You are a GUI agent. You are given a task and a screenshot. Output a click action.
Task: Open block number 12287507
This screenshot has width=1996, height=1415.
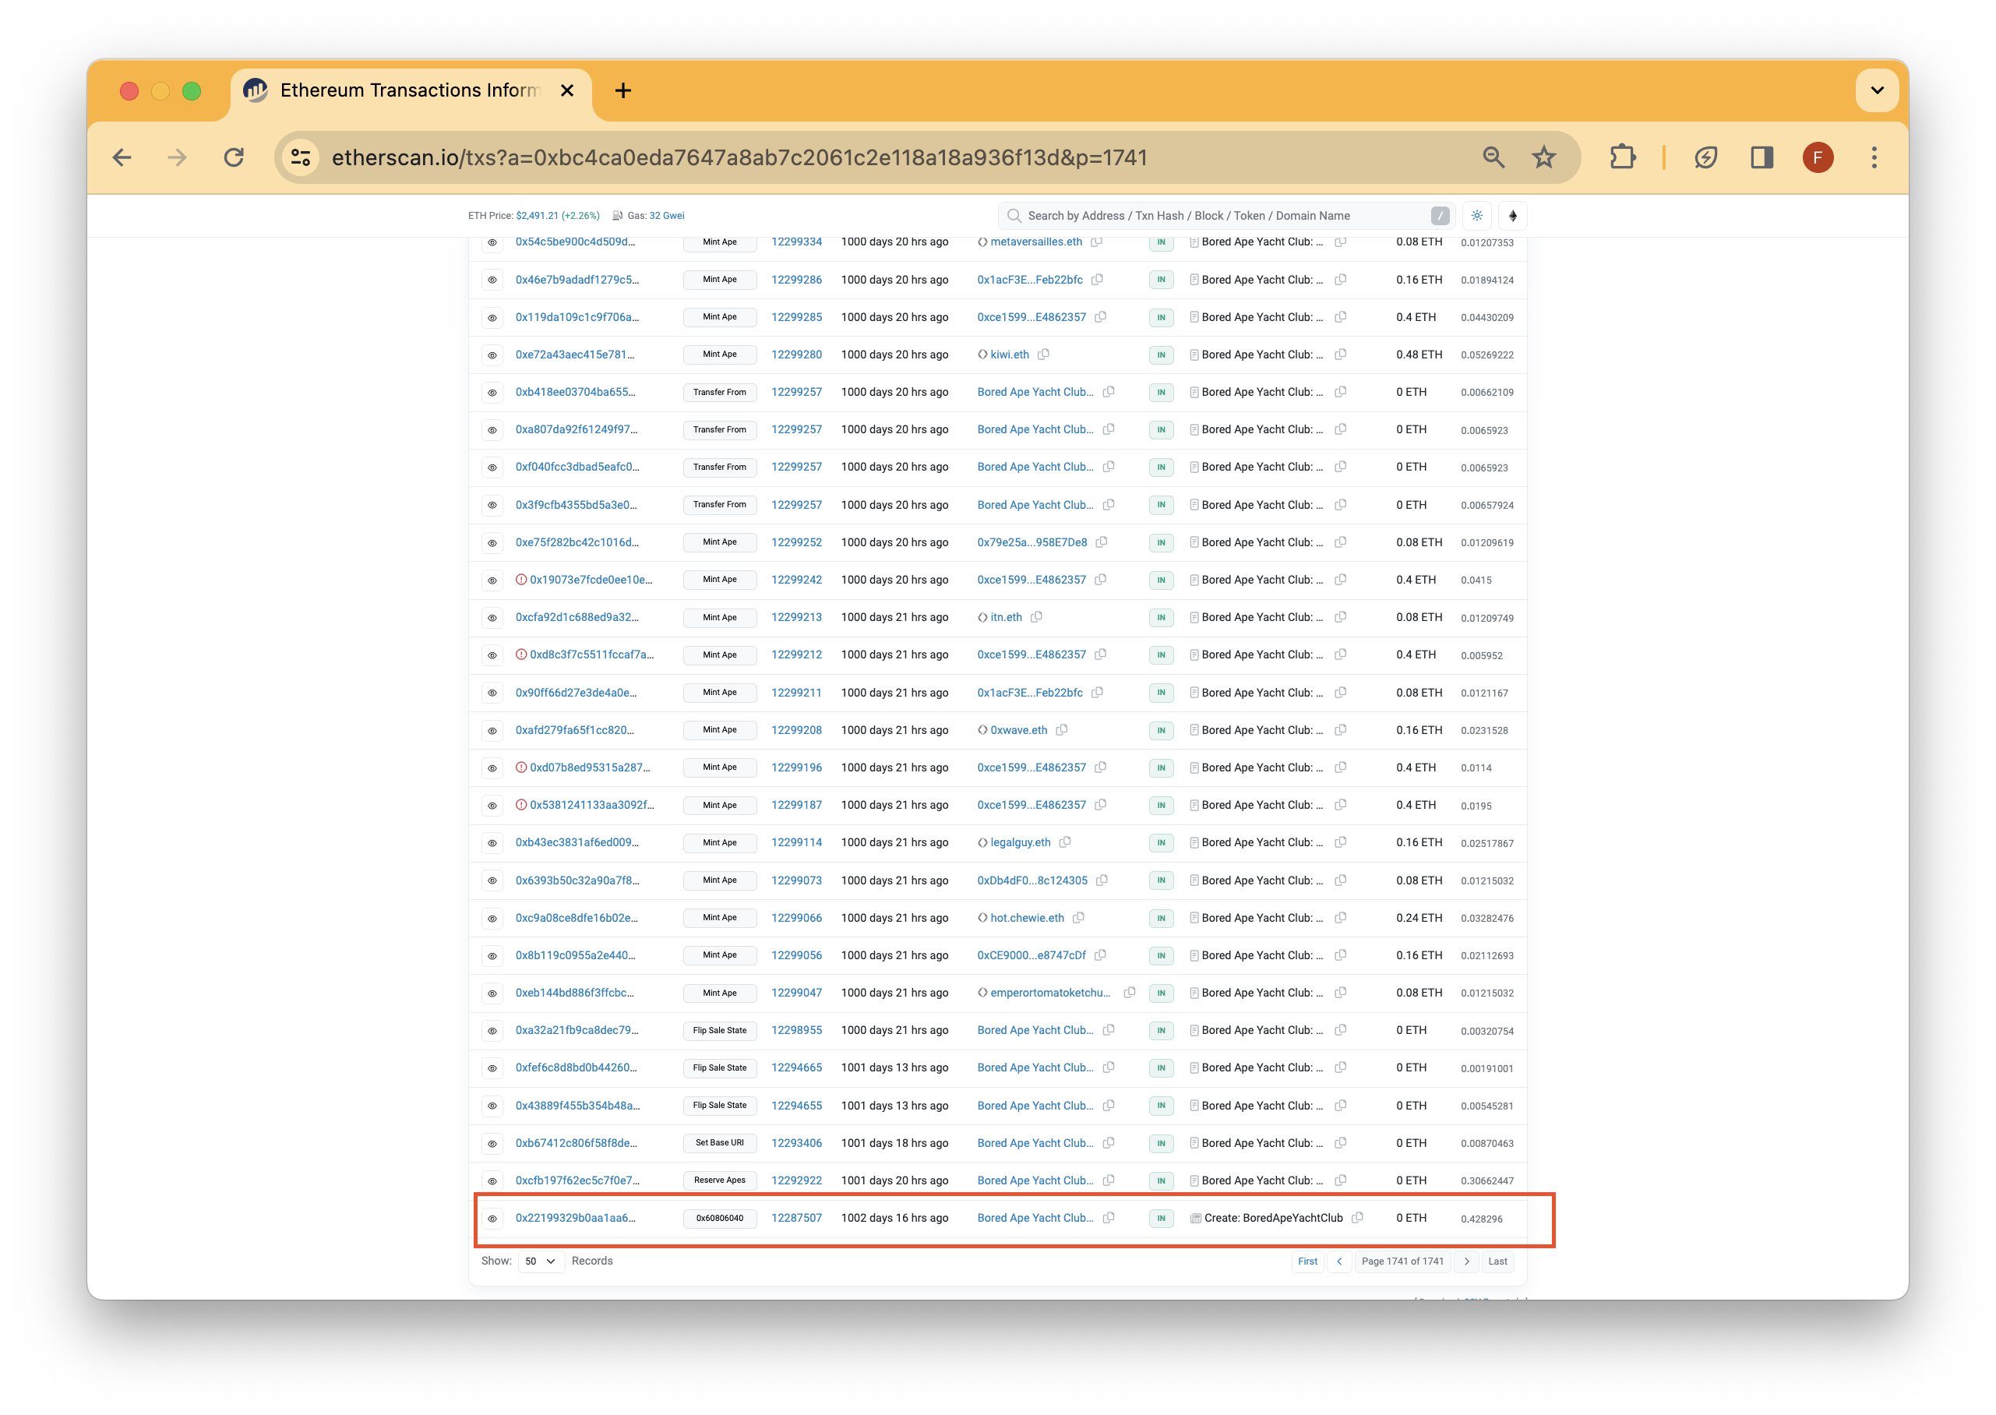click(x=796, y=1218)
